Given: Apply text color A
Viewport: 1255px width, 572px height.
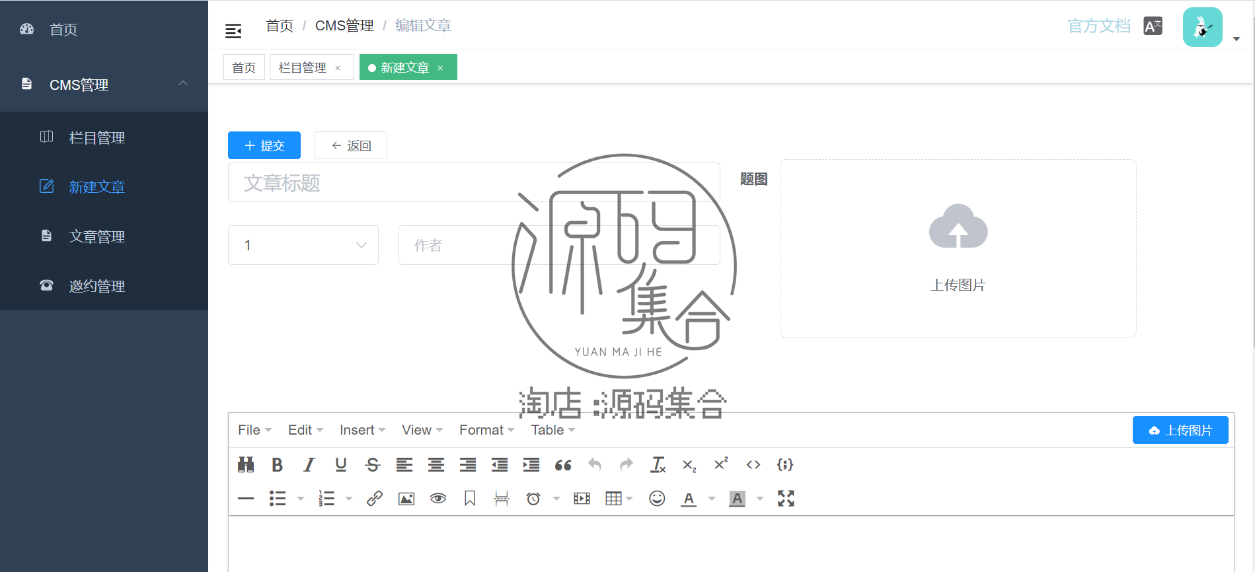Looking at the screenshot, I should [x=689, y=499].
